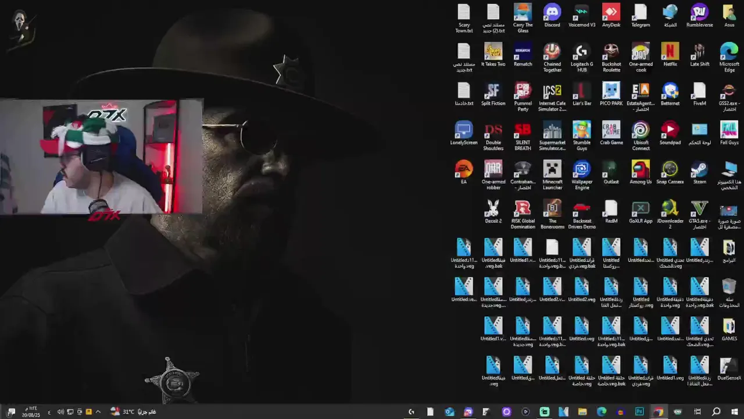This screenshot has height=419, width=744.
Task: Open File Explorer from taskbar
Action: [582, 411]
